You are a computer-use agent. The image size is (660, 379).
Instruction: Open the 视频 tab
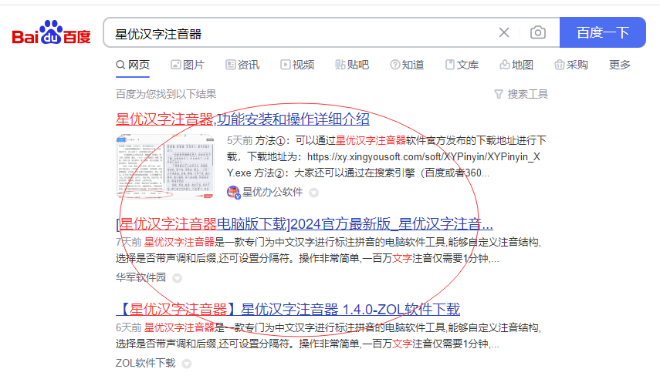tap(297, 65)
